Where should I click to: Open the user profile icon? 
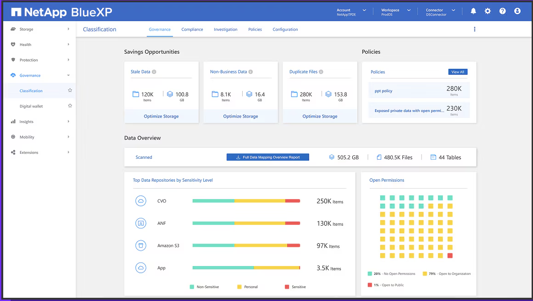517,11
